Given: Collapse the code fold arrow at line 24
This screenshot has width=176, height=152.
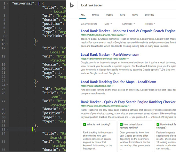Looking at the screenshot, I should pos(7,85).
